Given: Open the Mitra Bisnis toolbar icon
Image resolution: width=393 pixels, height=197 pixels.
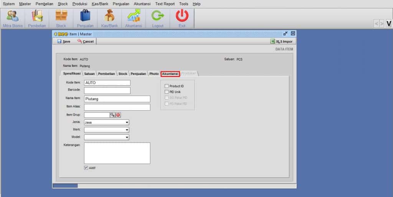Looking at the screenshot, I should (13, 18).
